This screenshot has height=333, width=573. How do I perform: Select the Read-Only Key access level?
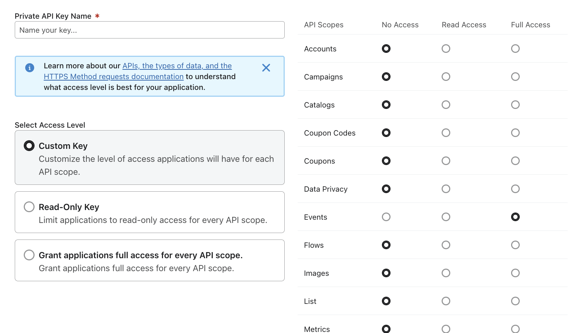click(29, 207)
